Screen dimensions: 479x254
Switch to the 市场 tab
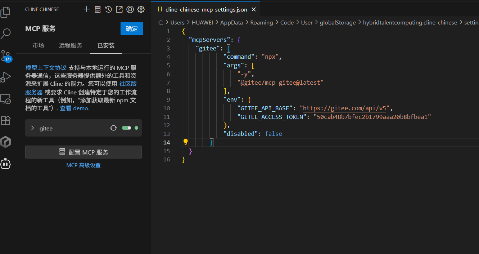38,45
